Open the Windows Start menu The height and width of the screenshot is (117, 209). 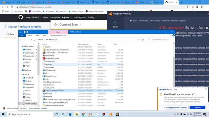(x=3, y=114)
